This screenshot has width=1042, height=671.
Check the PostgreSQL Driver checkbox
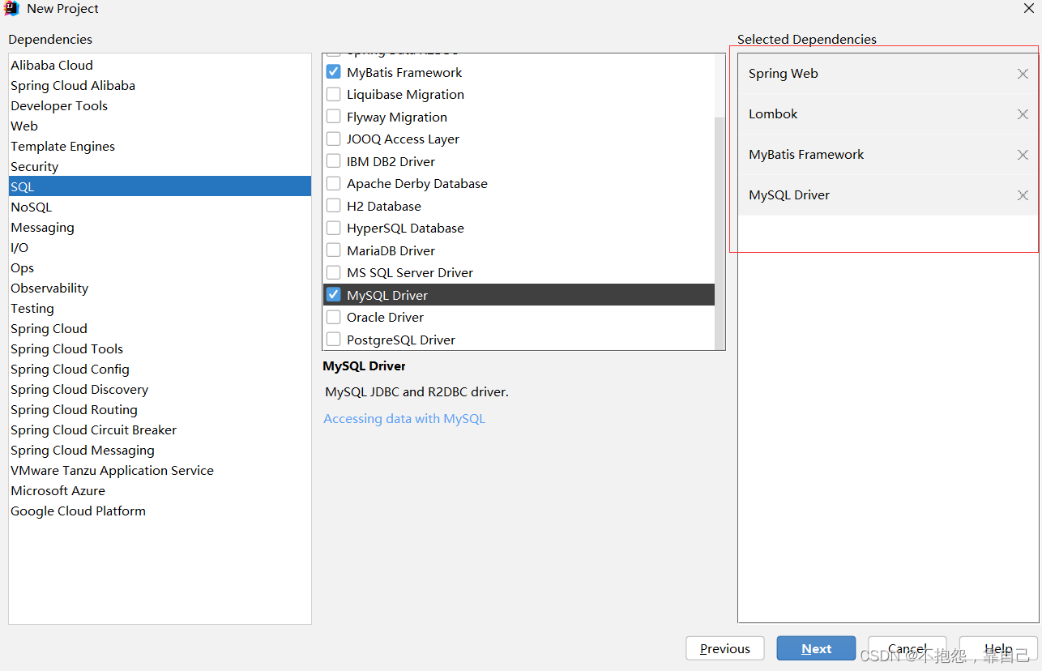pyautogui.click(x=333, y=340)
